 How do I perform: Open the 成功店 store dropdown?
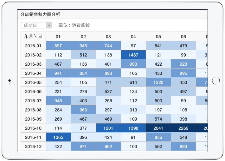[34, 25]
